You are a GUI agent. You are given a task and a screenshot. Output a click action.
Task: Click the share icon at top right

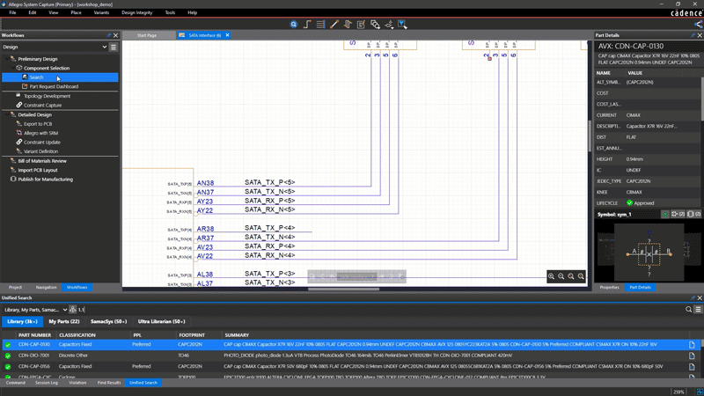pos(698,25)
